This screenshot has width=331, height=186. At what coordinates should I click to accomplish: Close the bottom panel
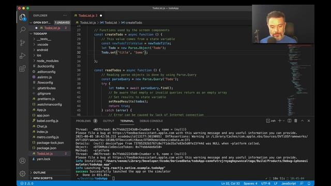(x=309, y=121)
